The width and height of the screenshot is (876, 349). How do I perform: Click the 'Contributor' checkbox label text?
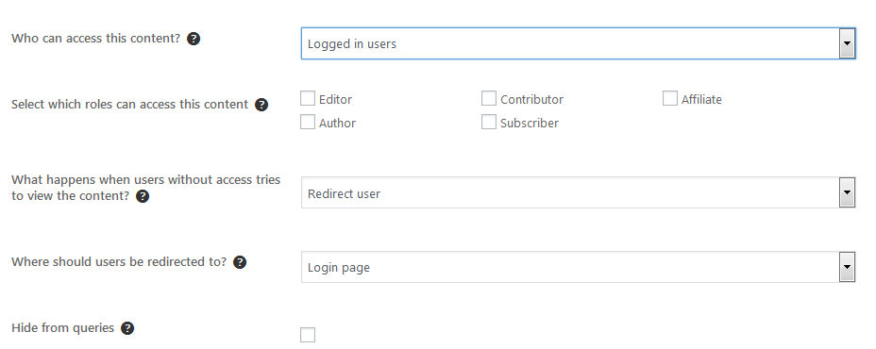[531, 99]
